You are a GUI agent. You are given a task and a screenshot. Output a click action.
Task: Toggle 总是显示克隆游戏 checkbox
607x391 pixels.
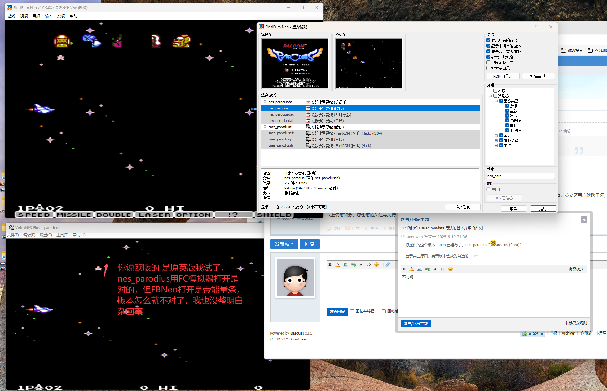[x=488, y=51]
